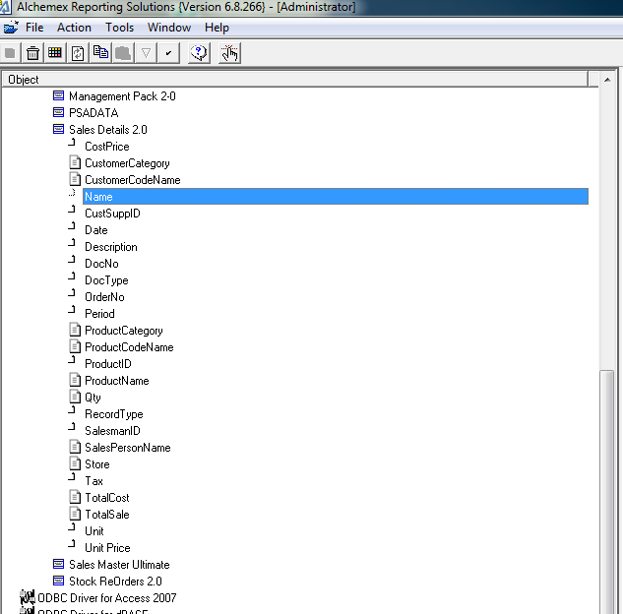Click the copy pages toolbar icon
Screen dimensions: 623x614
click(x=100, y=53)
